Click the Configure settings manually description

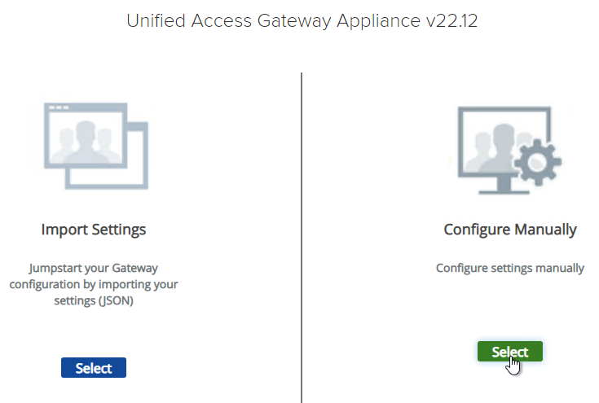[509, 268]
